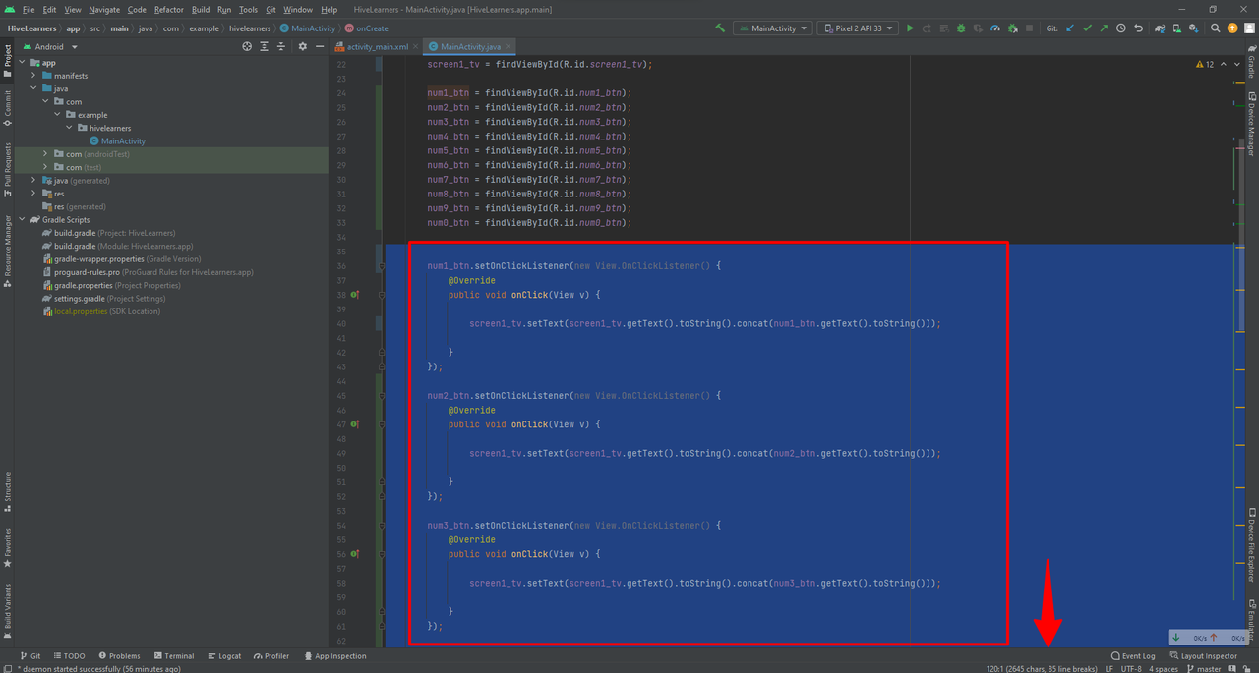
Task: Open the Git menu
Action: (270, 10)
